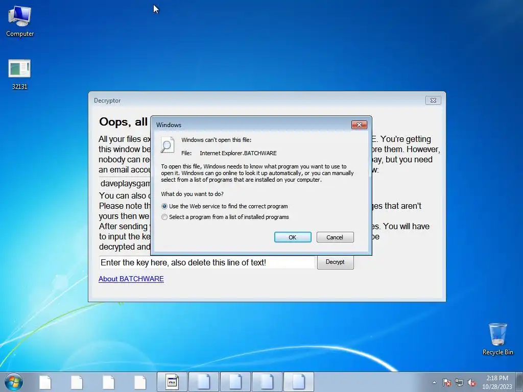Close the Windows dialog via red X
The image size is (523, 392).
pyautogui.click(x=359, y=125)
